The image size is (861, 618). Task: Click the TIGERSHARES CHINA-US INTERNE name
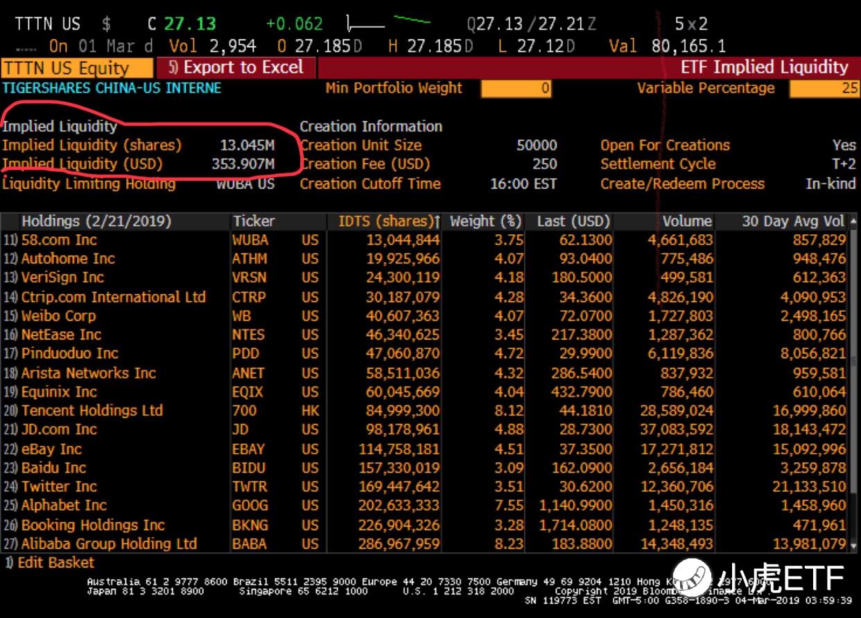(112, 88)
